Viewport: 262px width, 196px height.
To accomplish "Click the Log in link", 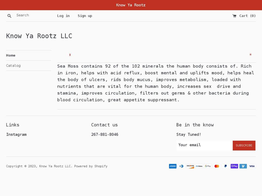I will 63,16.
